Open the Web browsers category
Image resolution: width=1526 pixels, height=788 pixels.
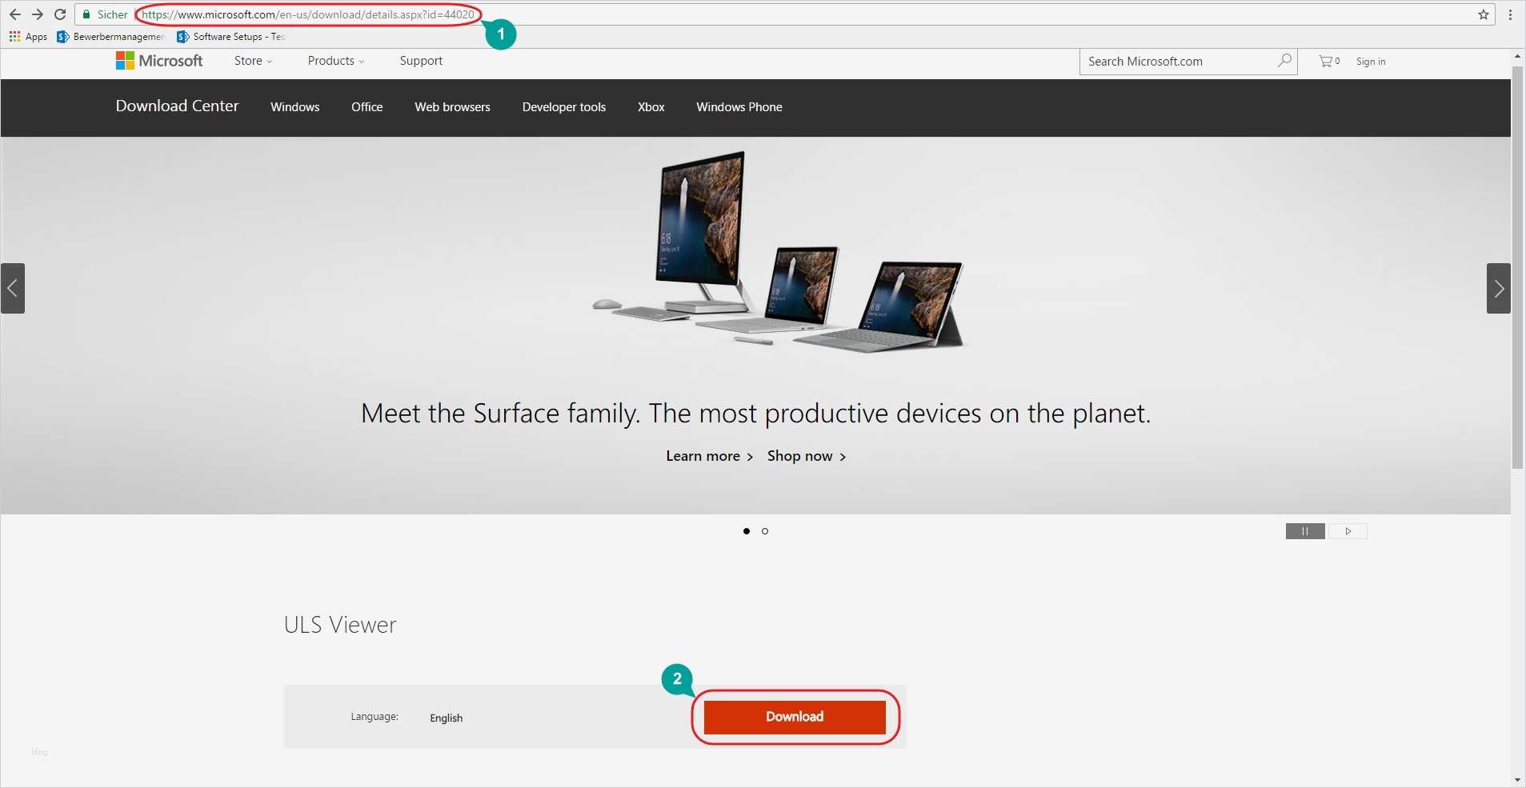[x=452, y=107]
